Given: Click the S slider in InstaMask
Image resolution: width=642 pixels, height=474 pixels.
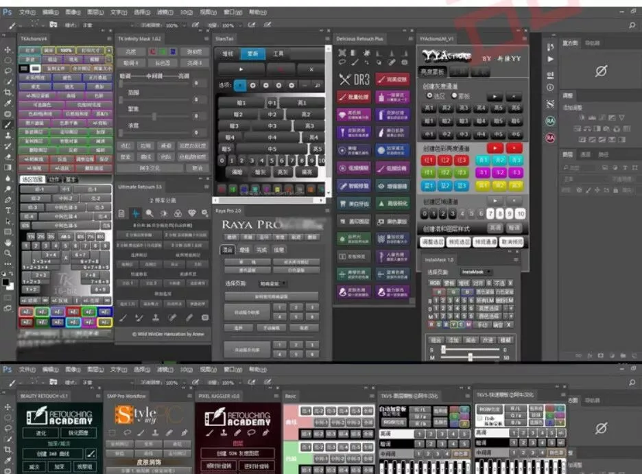Looking at the screenshot, I should (x=471, y=350).
